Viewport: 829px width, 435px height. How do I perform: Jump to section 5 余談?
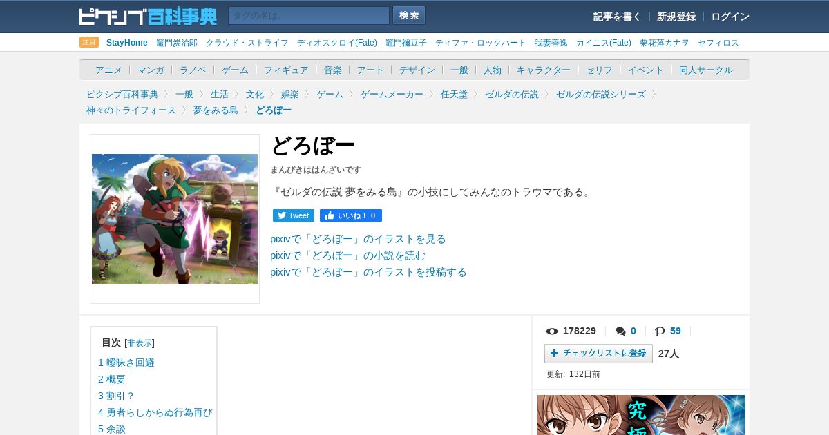point(112,429)
